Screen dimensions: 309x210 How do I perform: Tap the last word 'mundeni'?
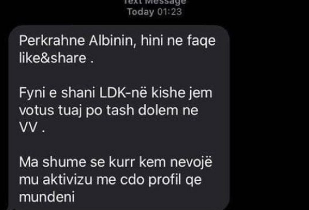[x=47, y=197]
